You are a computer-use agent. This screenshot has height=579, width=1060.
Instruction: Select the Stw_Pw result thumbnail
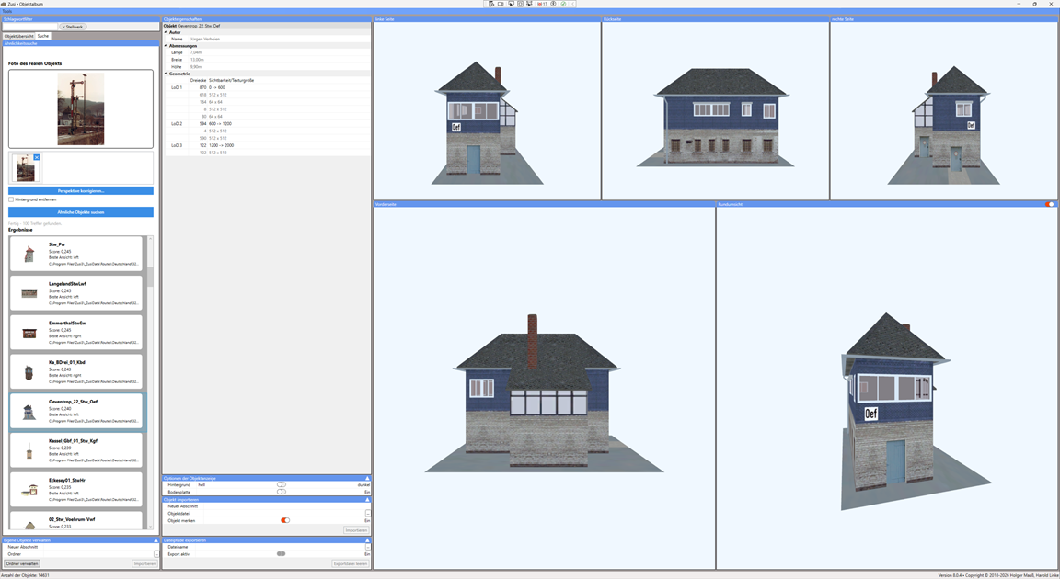click(x=29, y=255)
